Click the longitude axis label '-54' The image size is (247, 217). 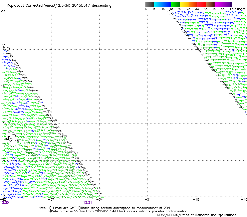point(99,200)
